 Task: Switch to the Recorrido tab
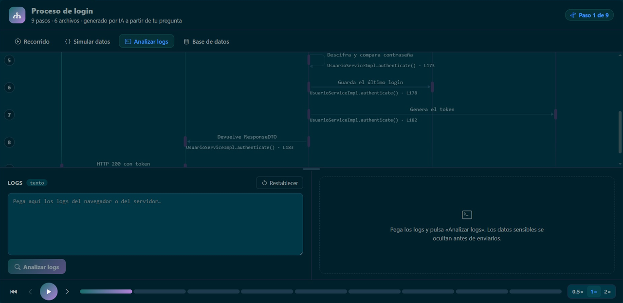pos(32,41)
